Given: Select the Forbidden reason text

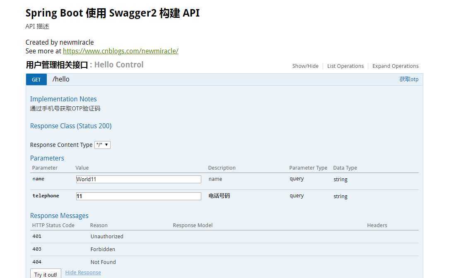Looking at the screenshot, I should 103,249.
